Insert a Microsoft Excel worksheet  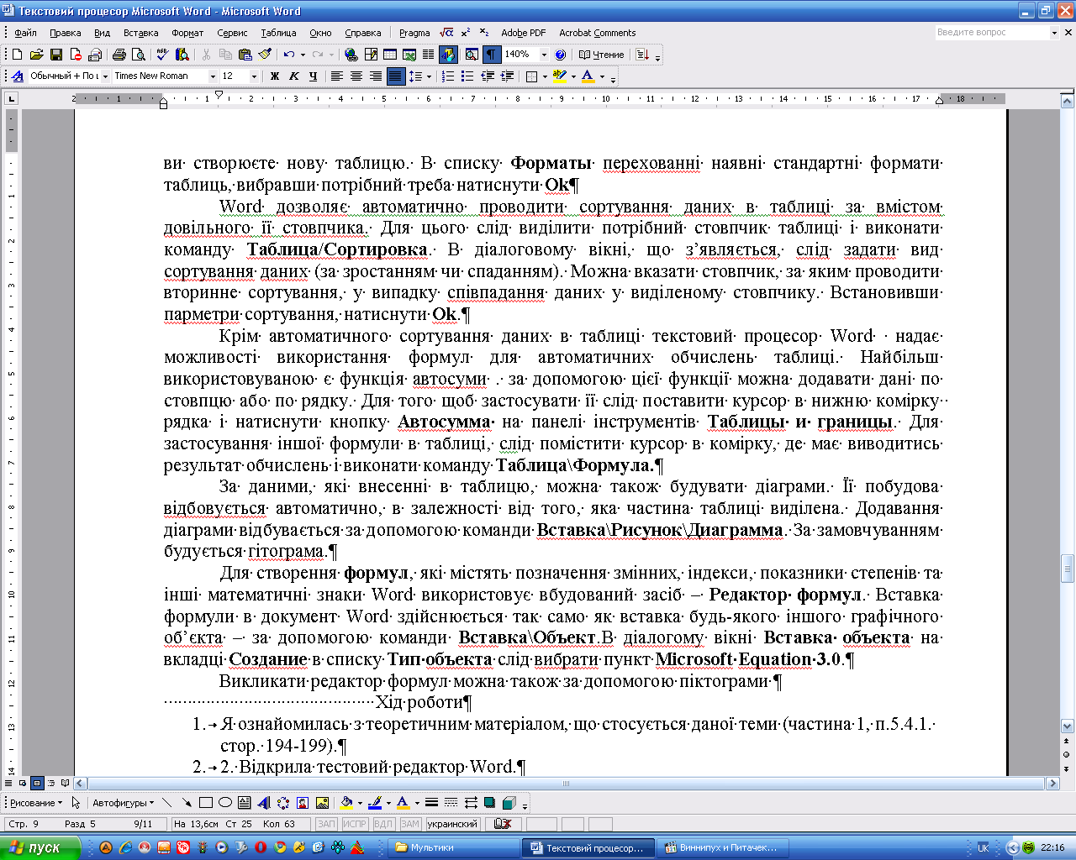pyautogui.click(x=409, y=55)
